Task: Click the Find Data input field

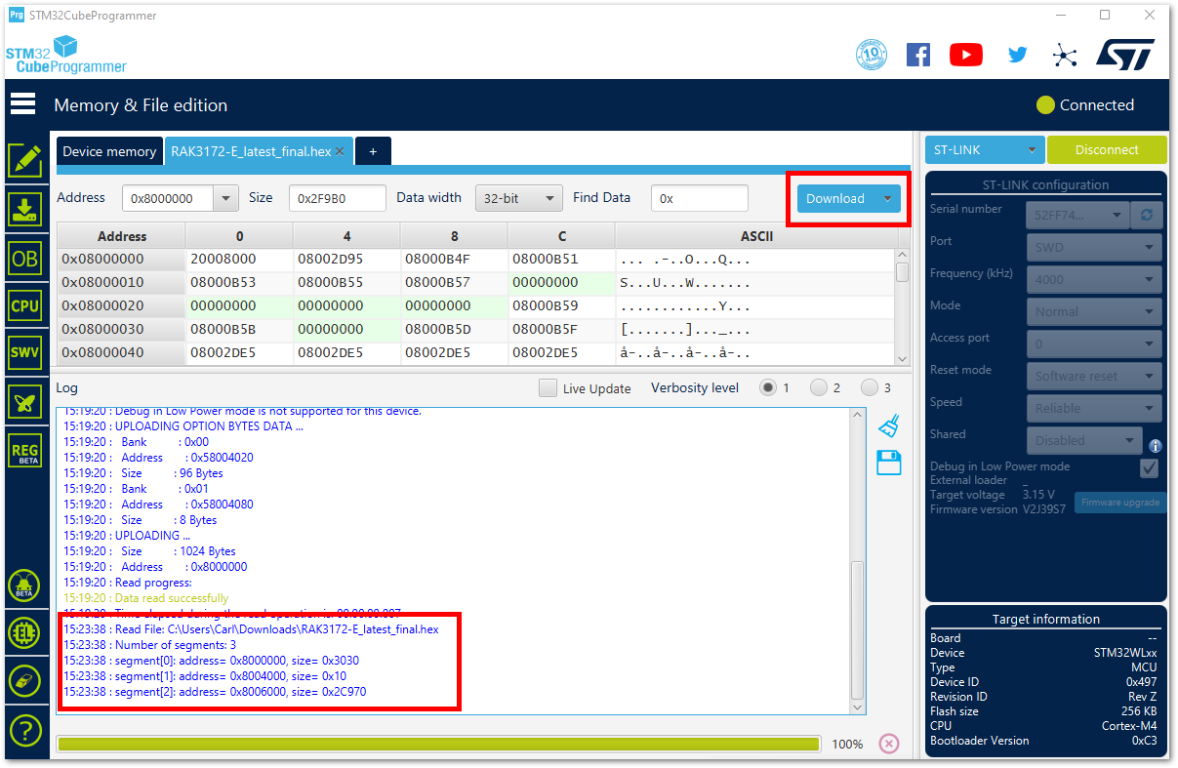Action: coord(700,198)
